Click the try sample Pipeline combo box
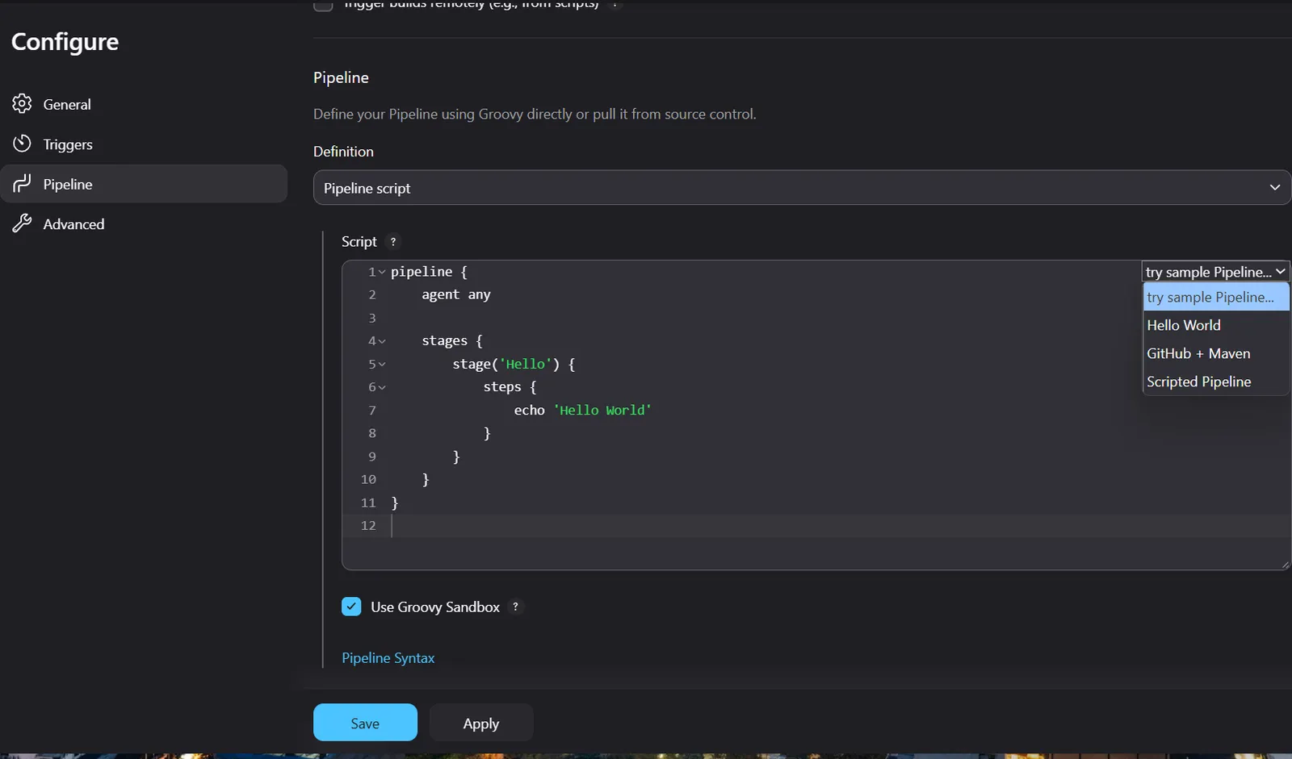The image size is (1292, 759). point(1215,272)
